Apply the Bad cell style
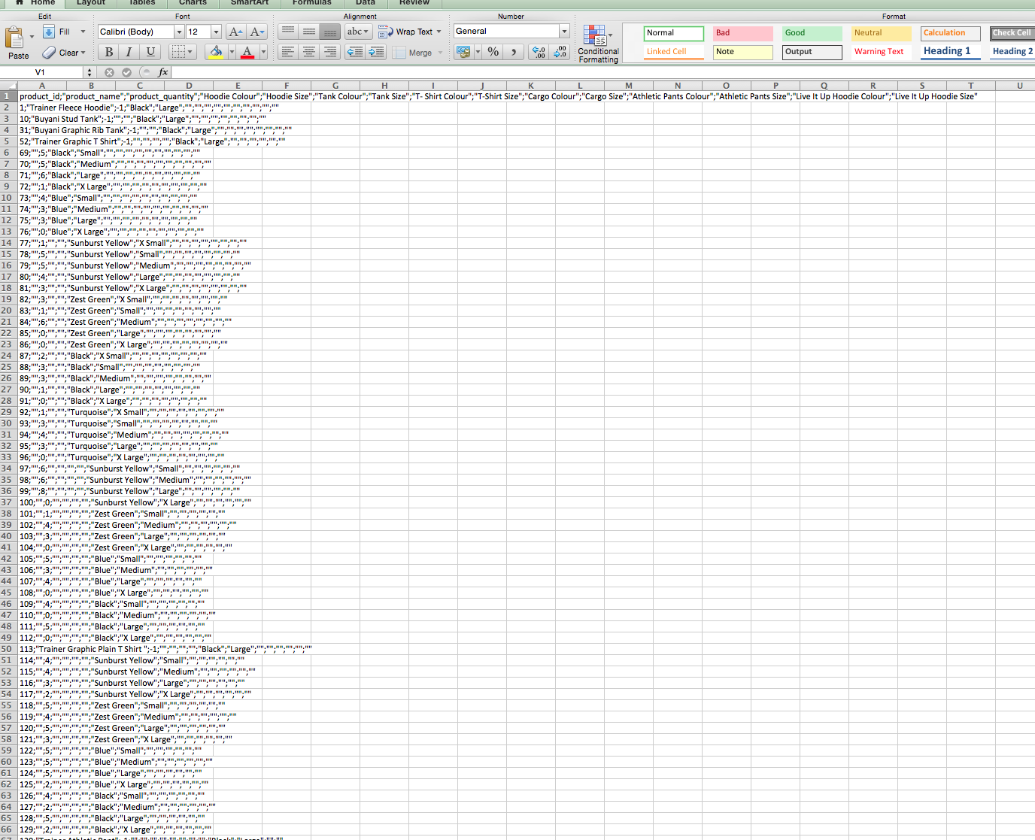The width and height of the screenshot is (1035, 840). [x=743, y=33]
